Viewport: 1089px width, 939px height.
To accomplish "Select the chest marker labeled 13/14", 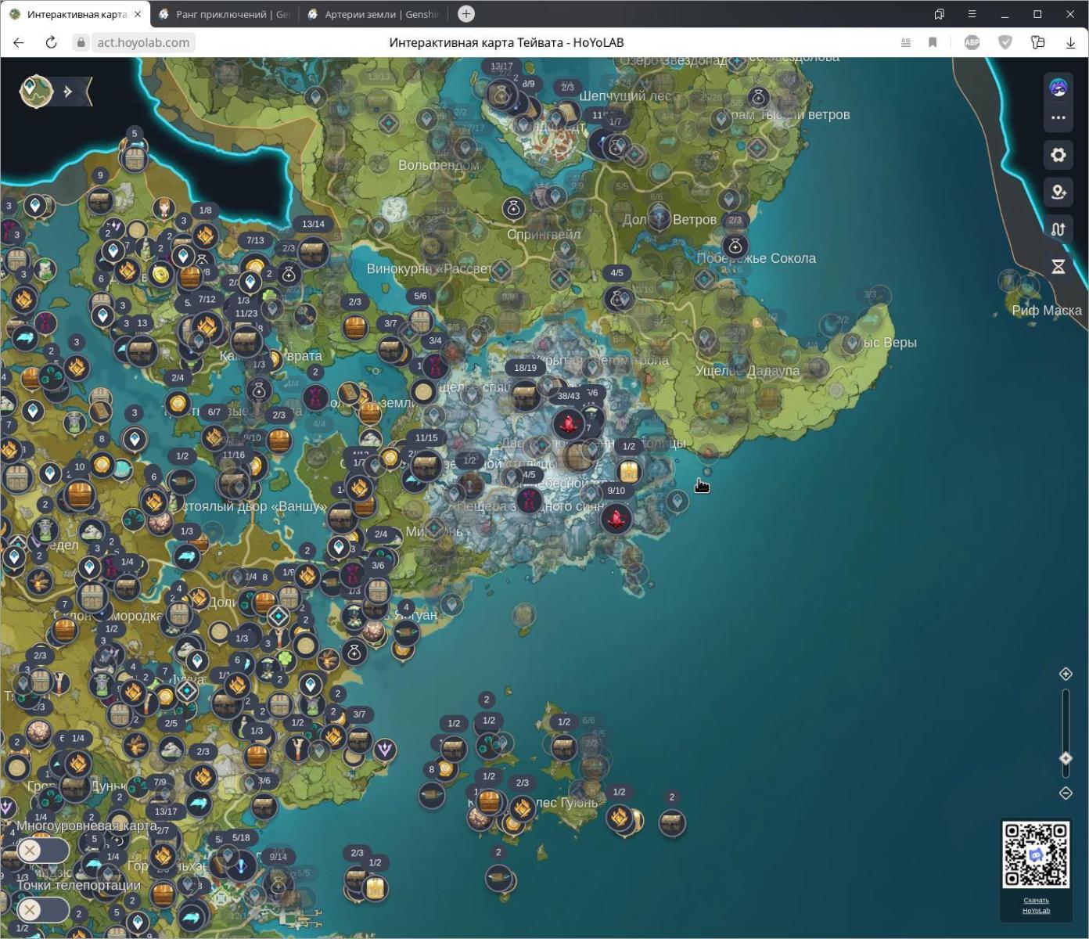I will pyautogui.click(x=313, y=250).
